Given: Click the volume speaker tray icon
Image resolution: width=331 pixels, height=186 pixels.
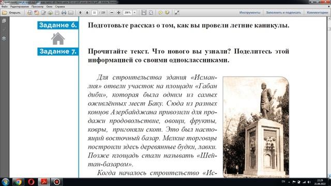Looking at the screenshot, I should [309, 182].
